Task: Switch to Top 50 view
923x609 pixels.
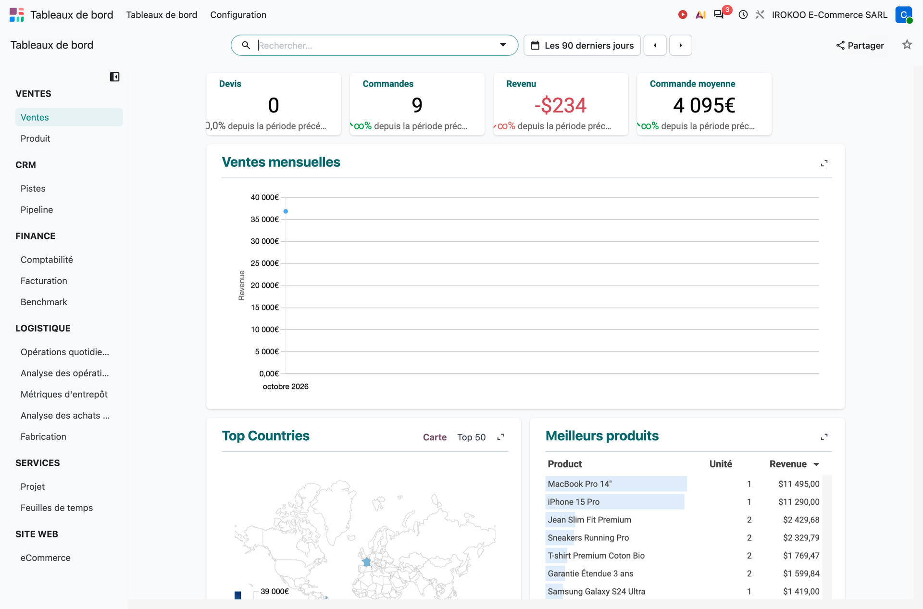Action: [x=471, y=437]
